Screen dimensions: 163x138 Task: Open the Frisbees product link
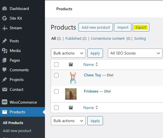[x=91, y=91]
